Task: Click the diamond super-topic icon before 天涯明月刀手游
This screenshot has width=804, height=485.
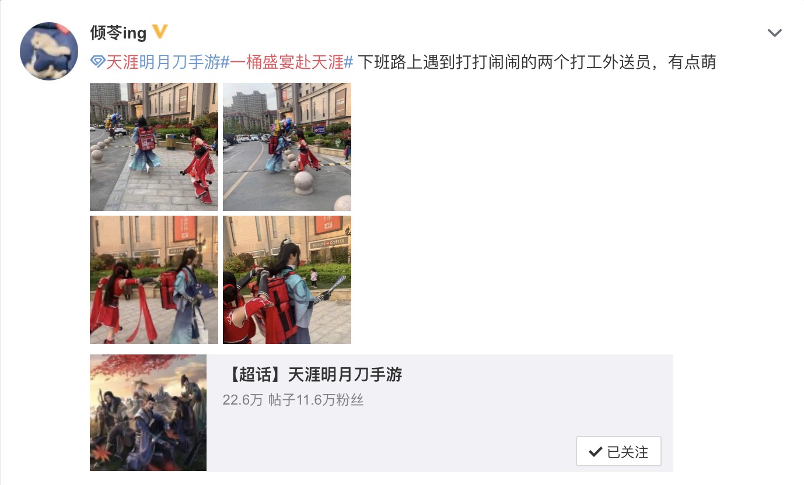Action: 97,63
